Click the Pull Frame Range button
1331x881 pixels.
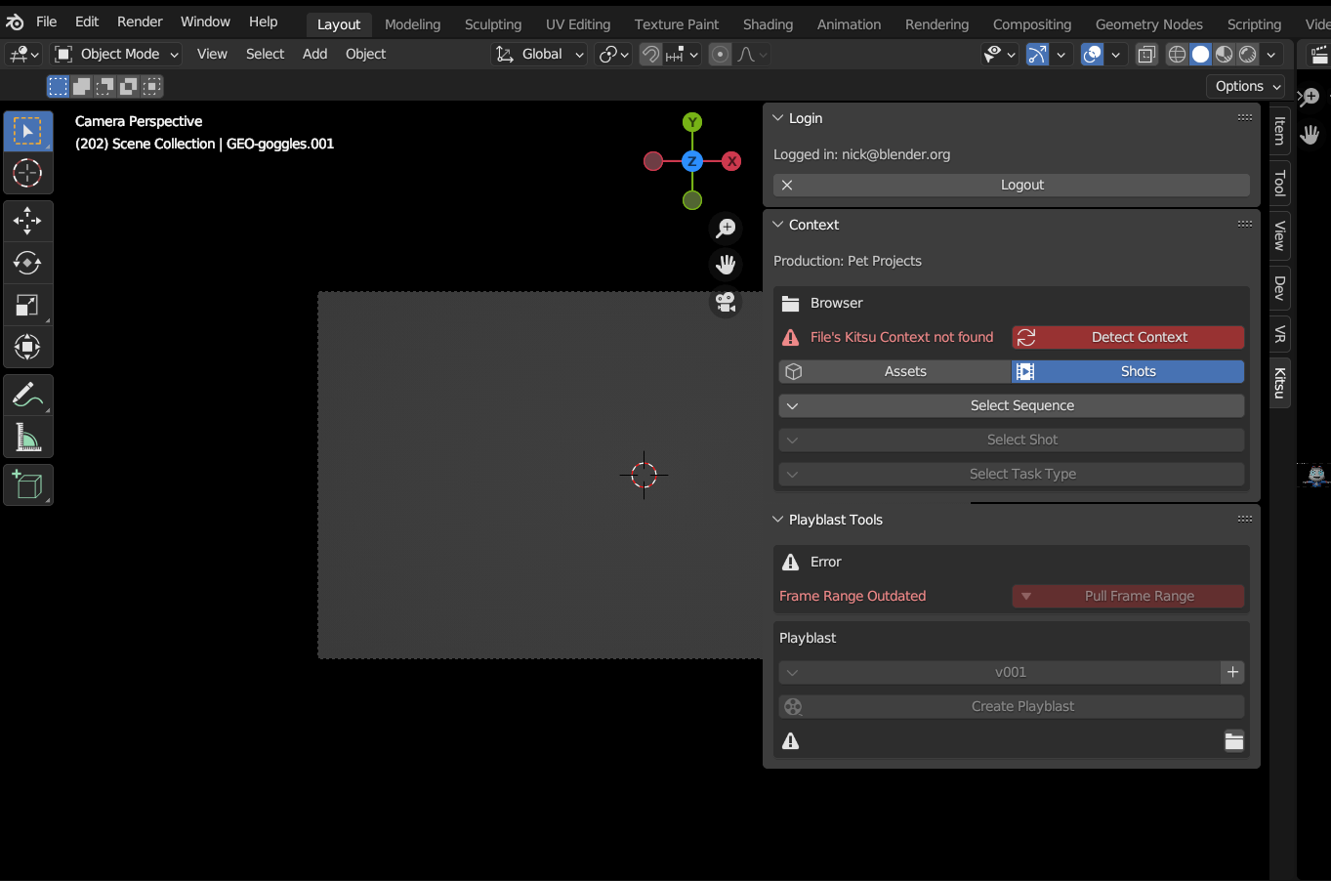[x=1128, y=596]
